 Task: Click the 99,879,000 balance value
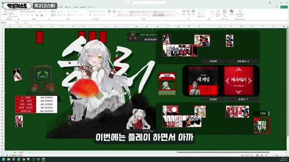(x=150, y=40)
